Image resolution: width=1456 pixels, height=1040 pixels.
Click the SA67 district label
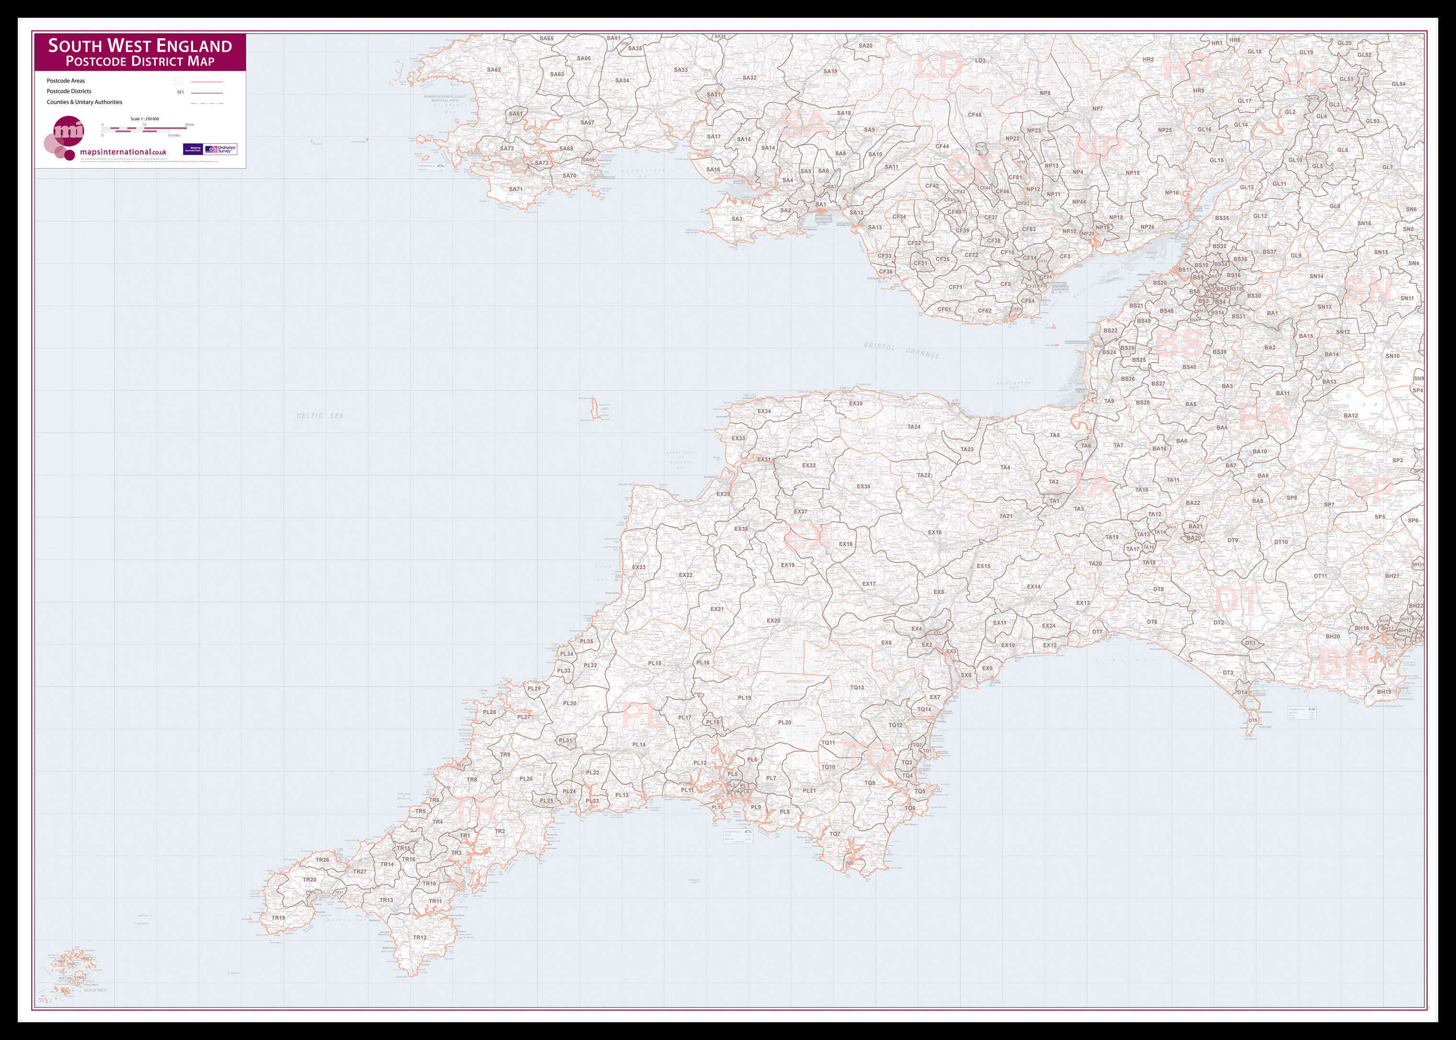click(587, 122)
